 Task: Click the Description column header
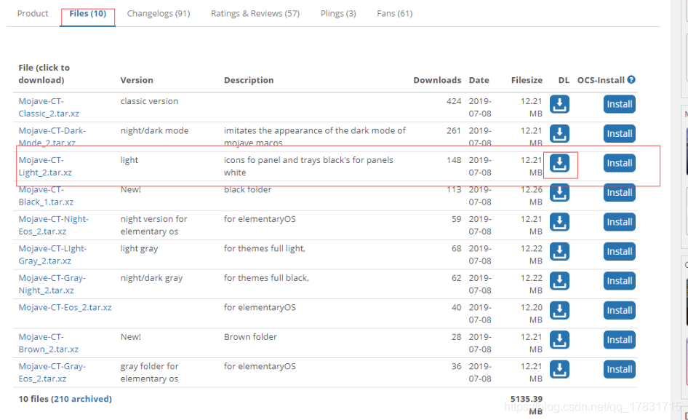pyautogui.click(x=249, y=80)
